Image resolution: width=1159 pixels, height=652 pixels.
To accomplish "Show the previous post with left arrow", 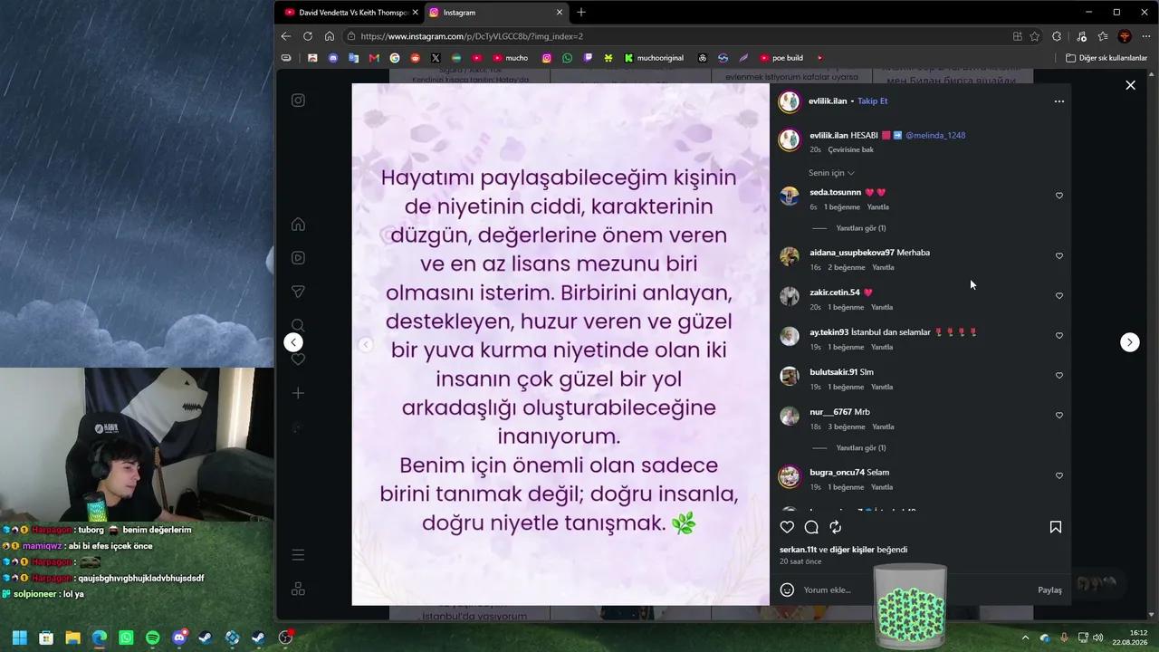I will (x=293, y=342).
